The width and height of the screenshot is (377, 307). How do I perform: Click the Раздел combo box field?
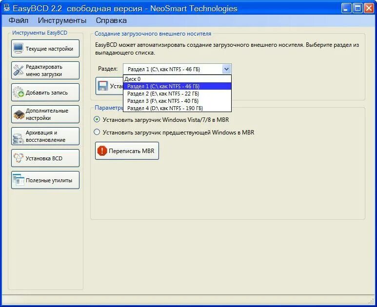(177, 69)
